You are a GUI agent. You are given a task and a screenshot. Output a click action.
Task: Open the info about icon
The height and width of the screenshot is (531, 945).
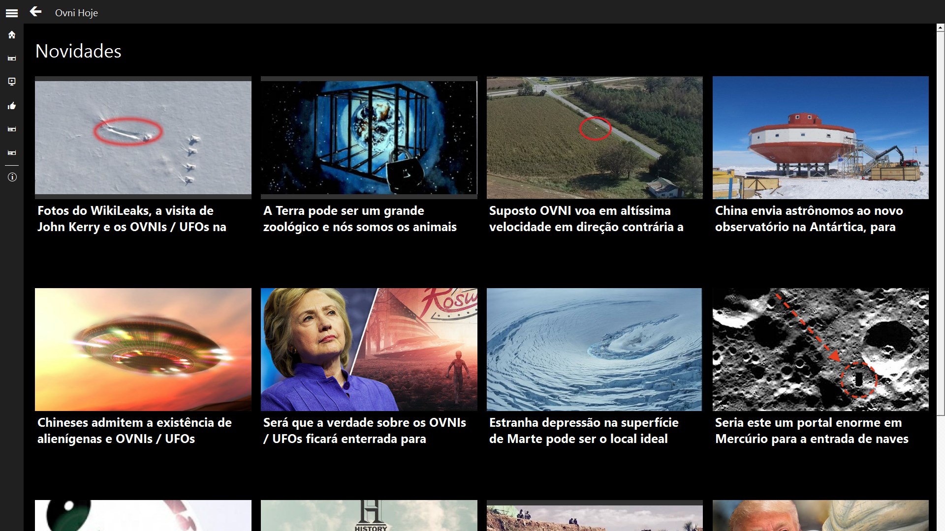coord(12,177)
